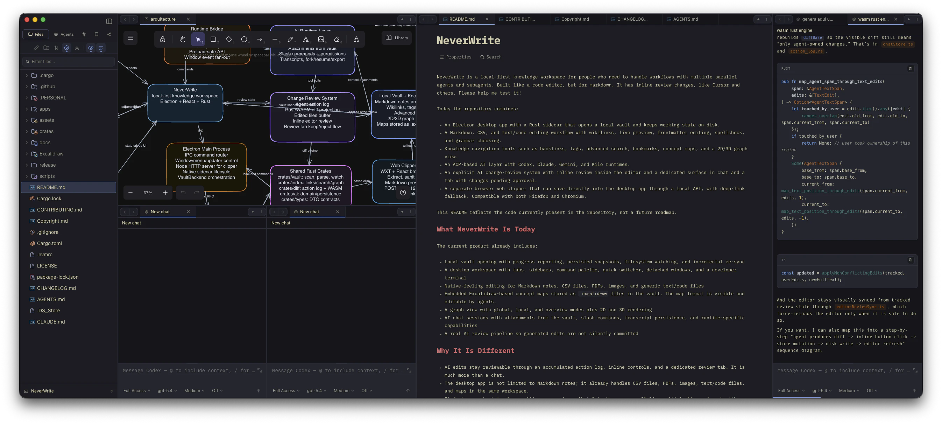Zoom in the canvas with plus button
942x424 pixels.
click(x=165, y=193)
